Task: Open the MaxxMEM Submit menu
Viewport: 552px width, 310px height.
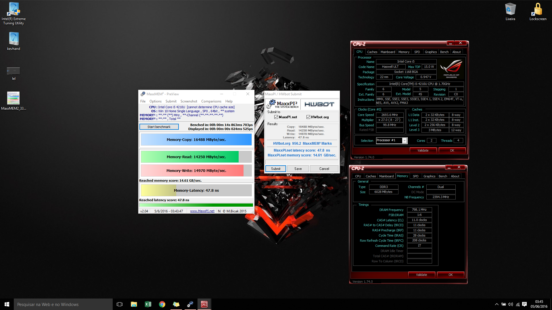Action: 171,101
